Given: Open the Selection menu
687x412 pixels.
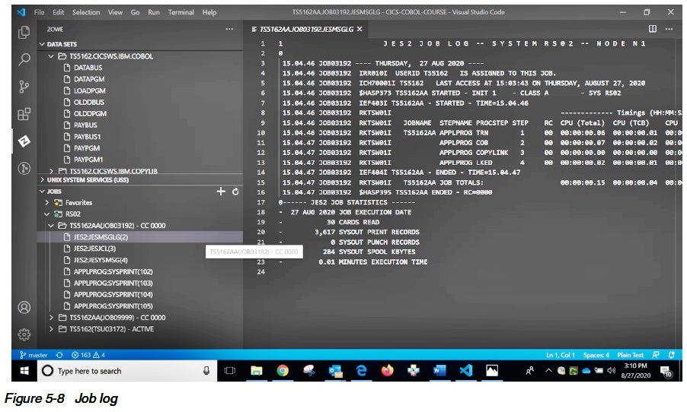Looking at the screenshot, I should (86, 12).
